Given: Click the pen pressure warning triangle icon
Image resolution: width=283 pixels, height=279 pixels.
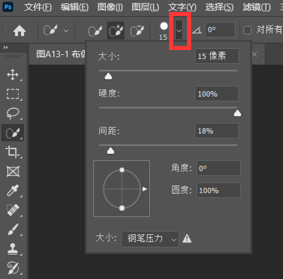Looking at the screenshot, I should (x=187, y=238).
